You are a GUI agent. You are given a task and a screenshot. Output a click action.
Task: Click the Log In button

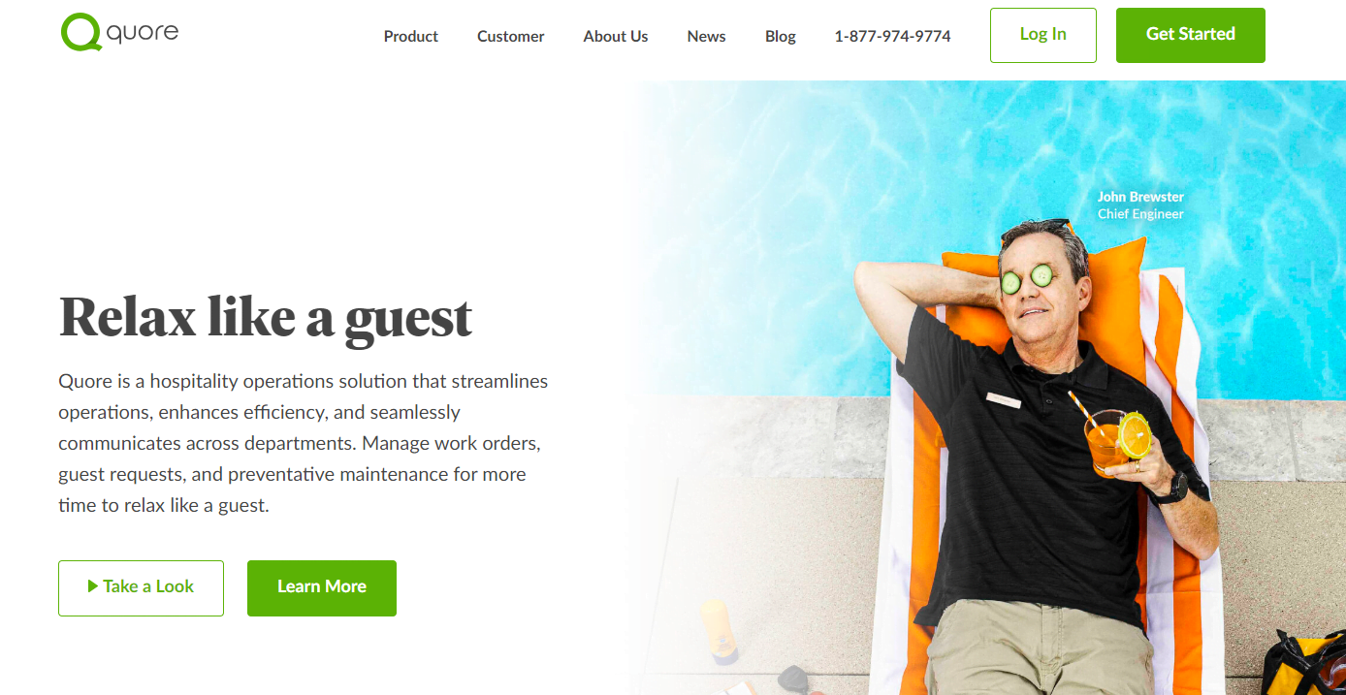[1043, 35]
